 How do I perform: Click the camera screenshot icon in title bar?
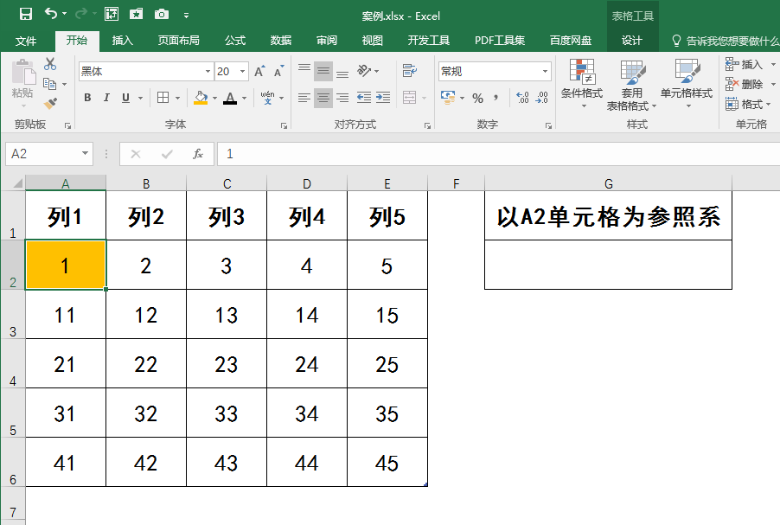click(x=161, y=15)
